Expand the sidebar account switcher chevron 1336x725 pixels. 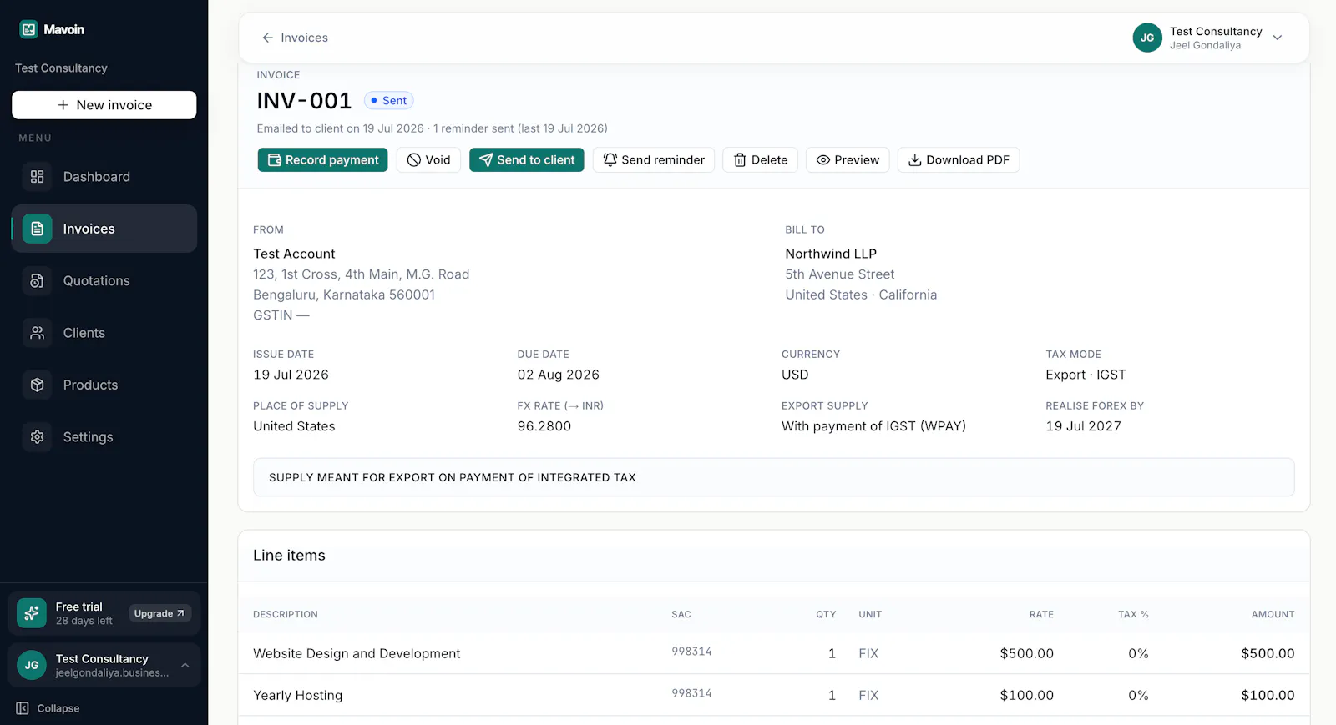(x=185, y=665)
